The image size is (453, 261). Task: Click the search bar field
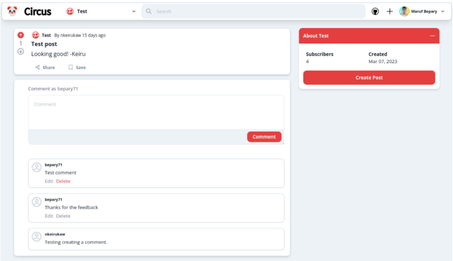[x=254, y=11]
